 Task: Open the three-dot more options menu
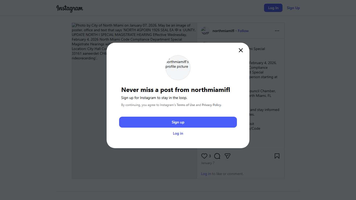coord(277,31)
